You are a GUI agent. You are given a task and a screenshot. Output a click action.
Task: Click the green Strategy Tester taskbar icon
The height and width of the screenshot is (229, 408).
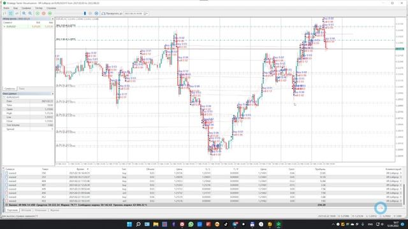tap(279, 224)
